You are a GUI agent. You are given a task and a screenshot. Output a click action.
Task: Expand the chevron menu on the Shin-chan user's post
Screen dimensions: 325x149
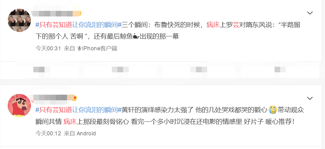pos(310,98)
